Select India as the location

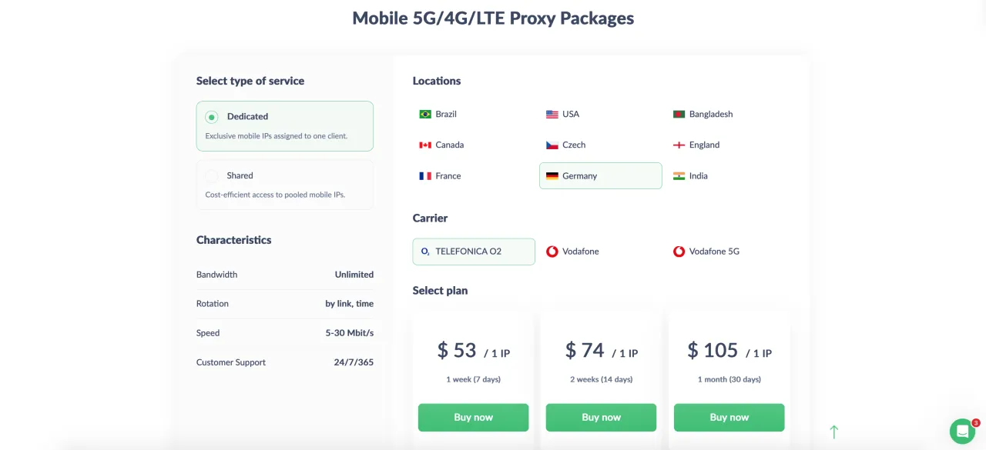tap(698, 176)
